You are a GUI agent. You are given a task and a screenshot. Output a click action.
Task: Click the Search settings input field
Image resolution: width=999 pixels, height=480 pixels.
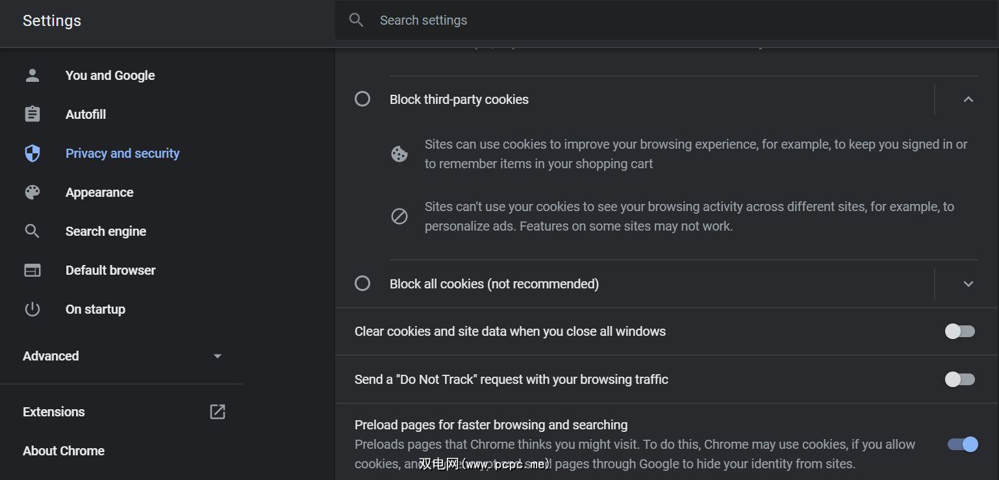(x=585, y=20)
